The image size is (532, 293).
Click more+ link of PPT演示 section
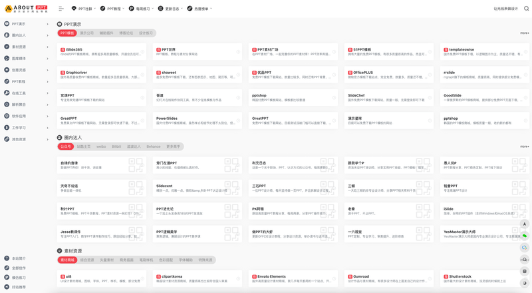point(525,33)
